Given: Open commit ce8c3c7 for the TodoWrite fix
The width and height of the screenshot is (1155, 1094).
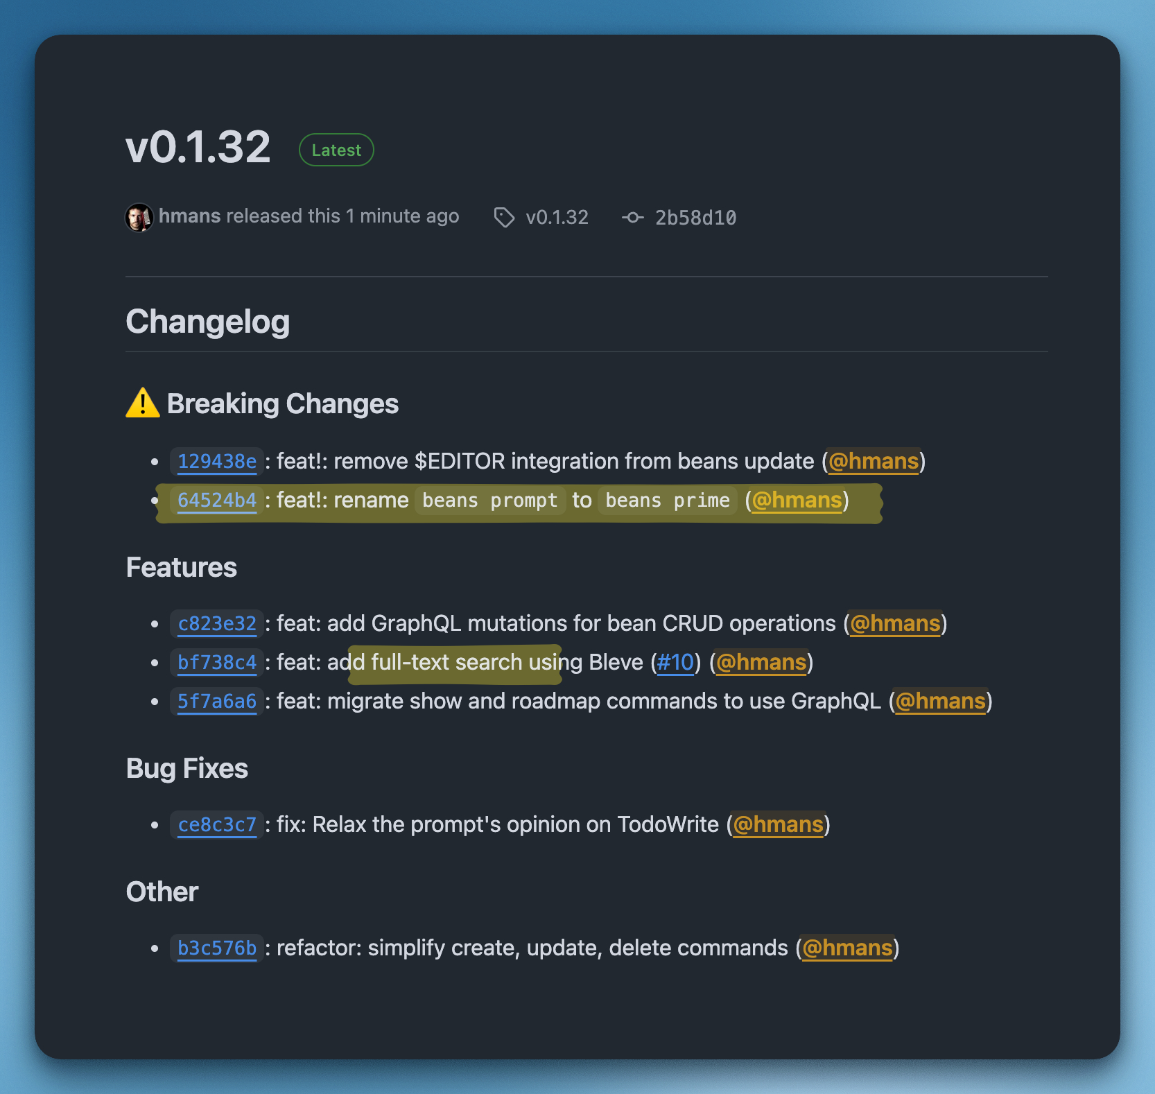Looking at the screenshot, I should click(217, 825).
